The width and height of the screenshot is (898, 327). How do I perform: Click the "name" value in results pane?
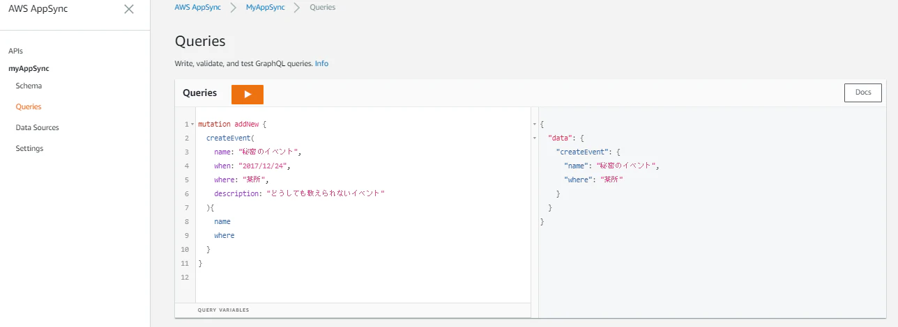point(626,166)
